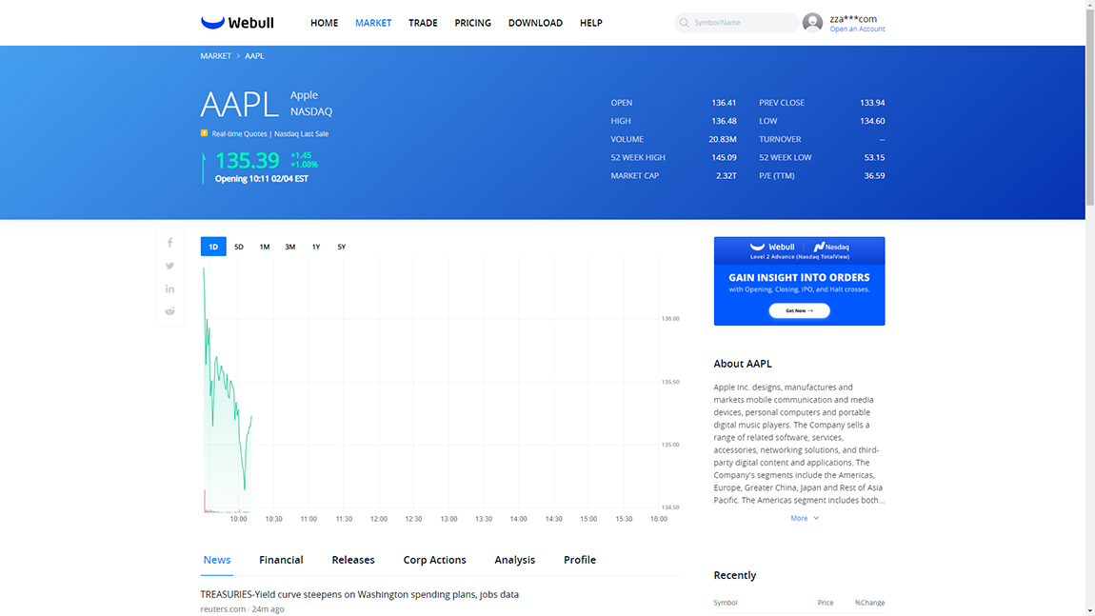Click the PREV CLOSE value 133.94
The image size is (1095, 616).
coord(872,103)
